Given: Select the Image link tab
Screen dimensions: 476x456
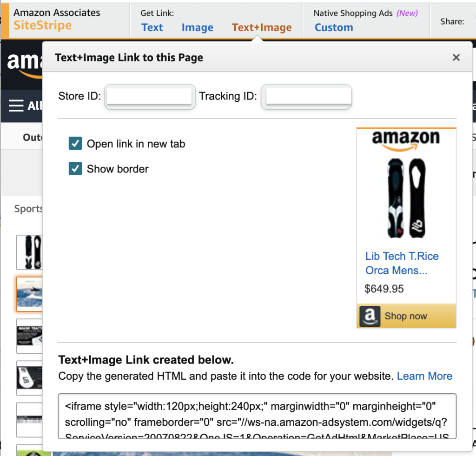Looking at the screenshot, I should [197, 27].
